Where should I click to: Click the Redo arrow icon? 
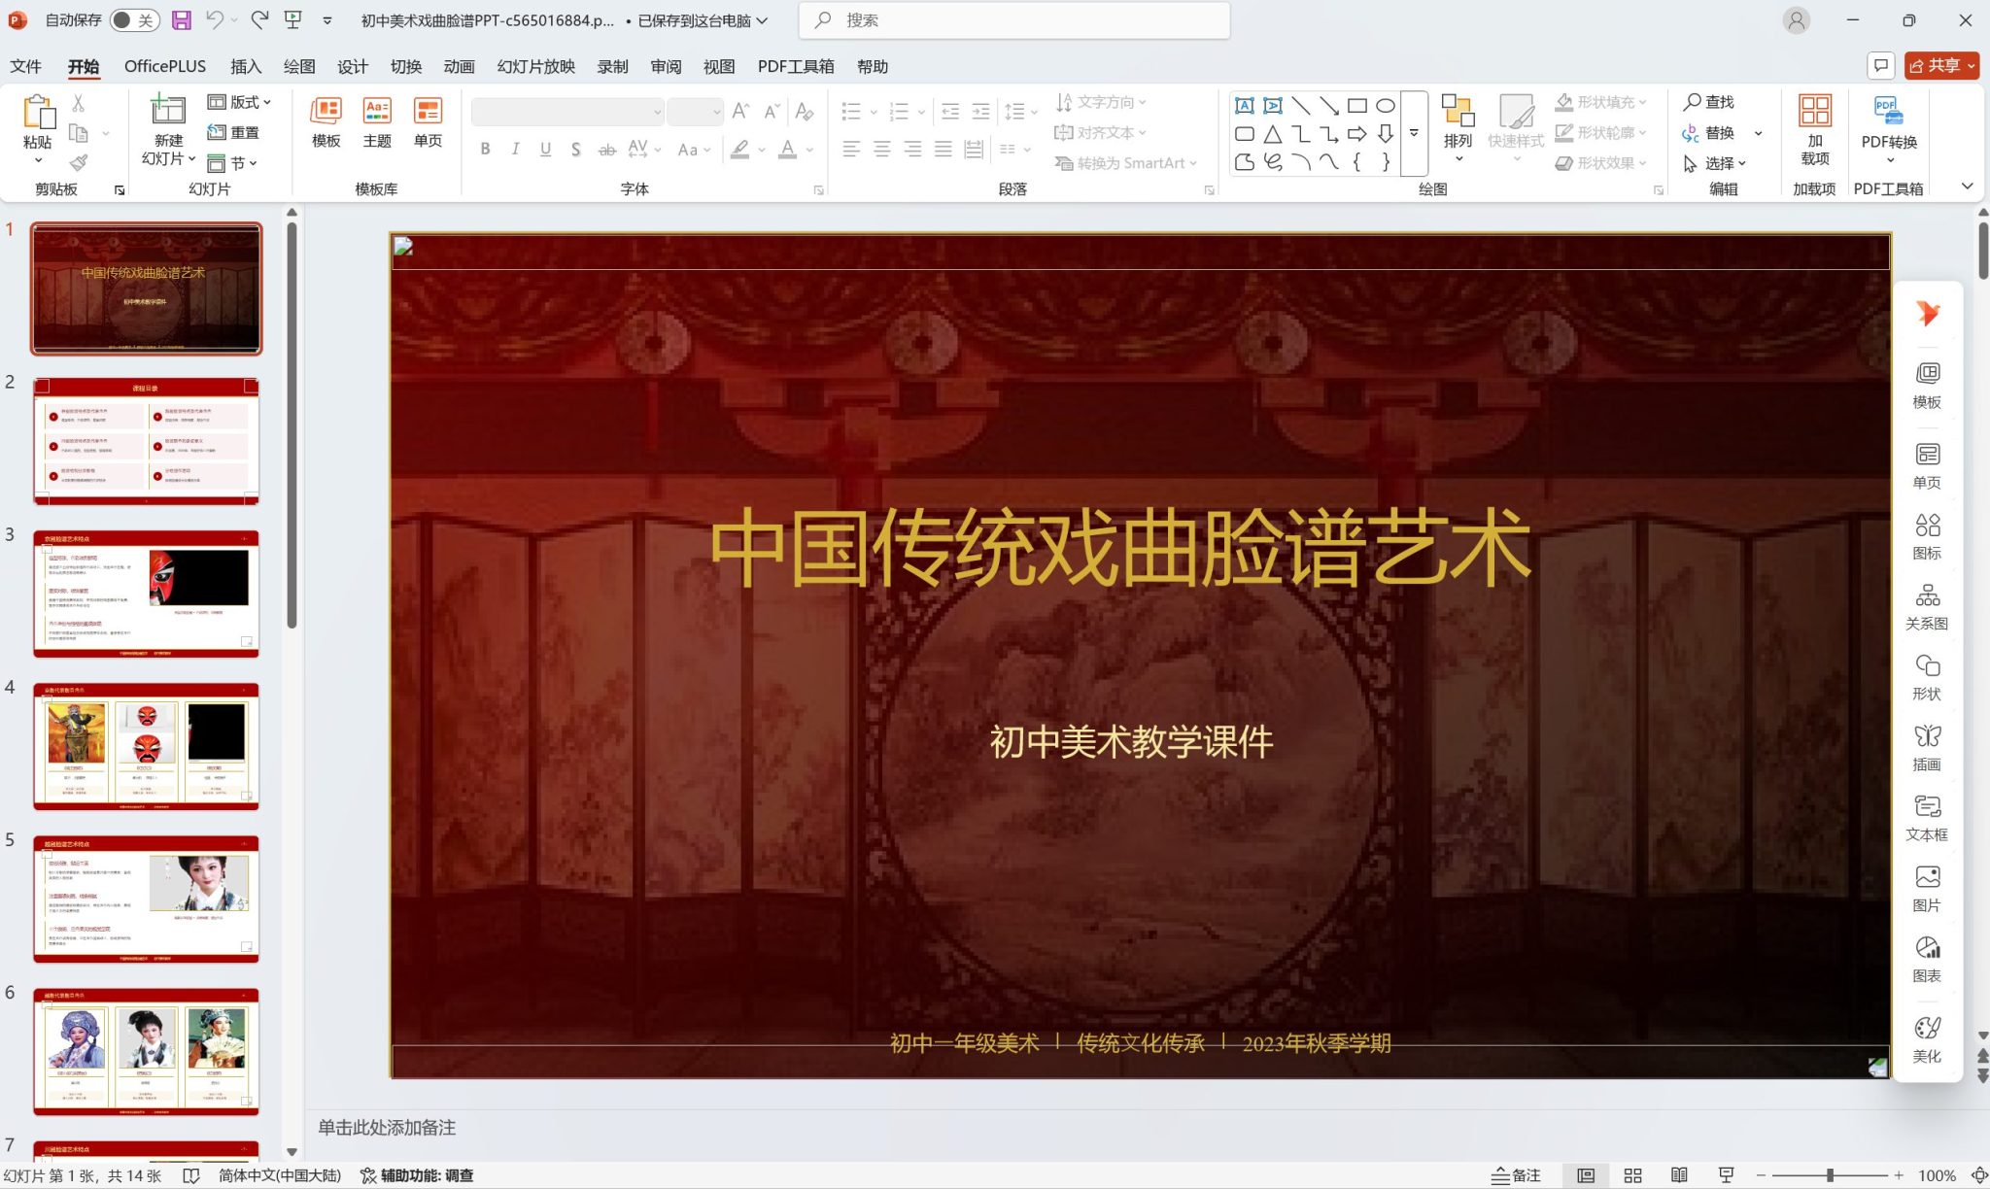[x=259, y=19]
